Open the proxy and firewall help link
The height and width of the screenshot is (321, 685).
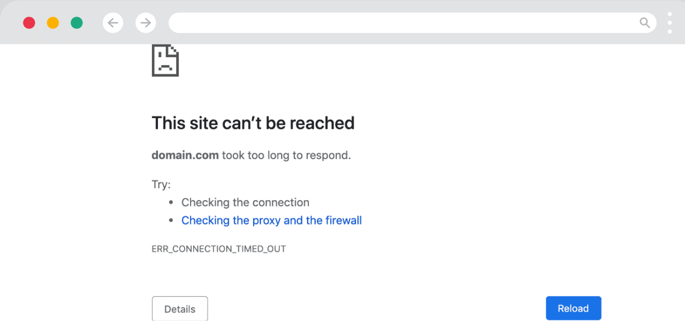pos(272,220)
